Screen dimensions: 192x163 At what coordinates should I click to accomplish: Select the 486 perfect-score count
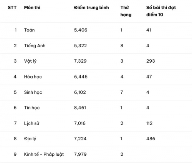point(151,139)
